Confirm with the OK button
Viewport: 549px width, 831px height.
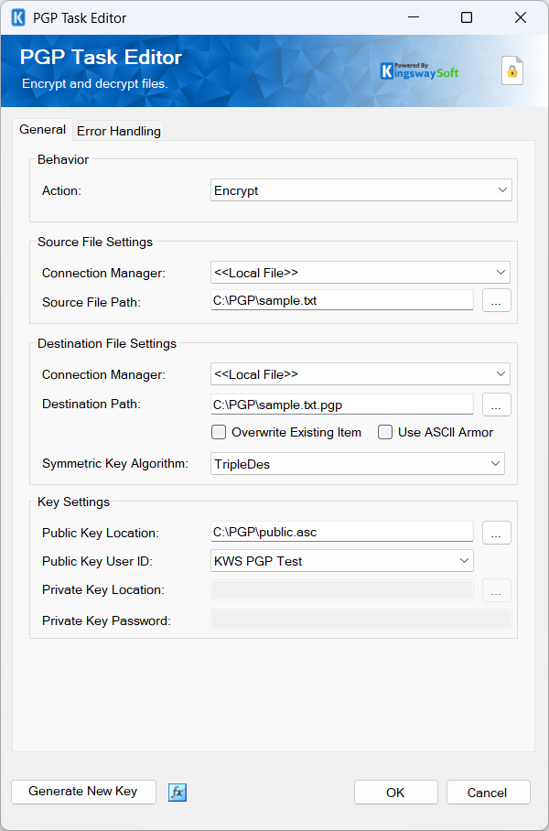pyautogui.click(x=396, y=793)
